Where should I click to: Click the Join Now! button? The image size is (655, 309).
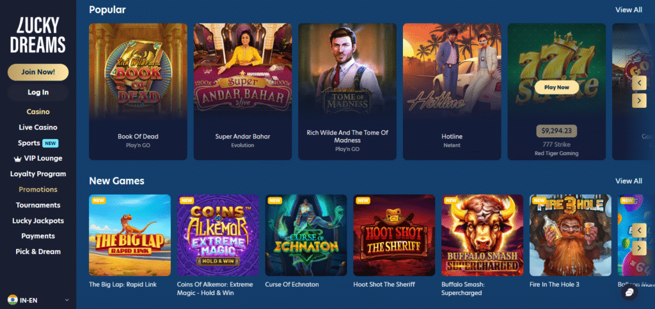coord(38,72)
